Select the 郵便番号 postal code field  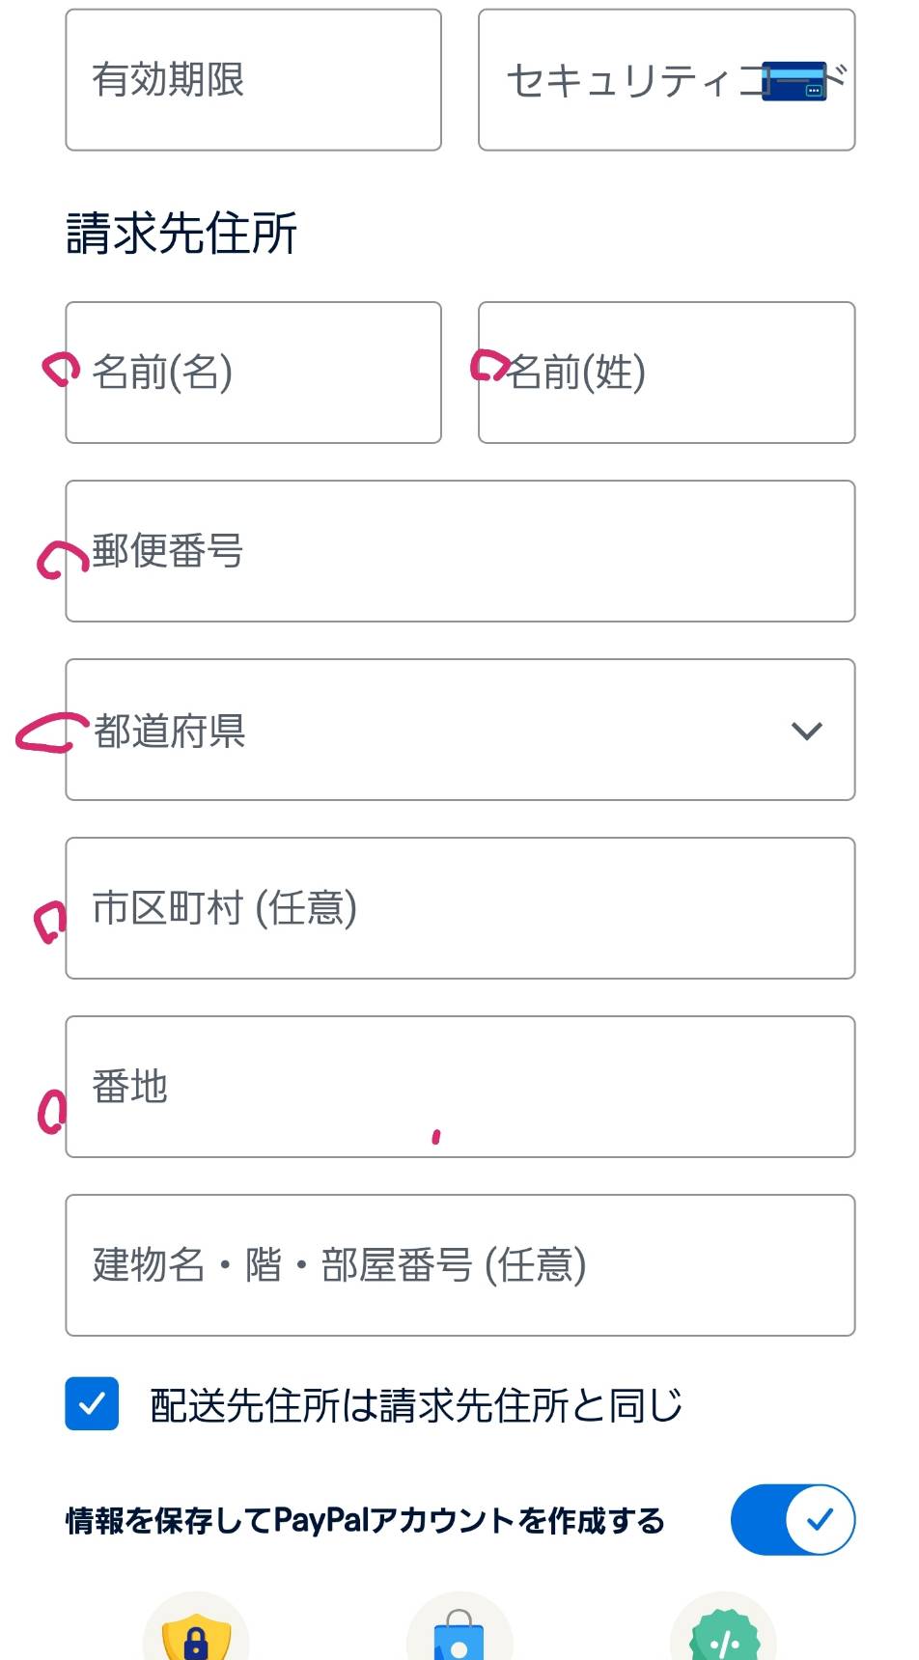[x=459, y=551]
